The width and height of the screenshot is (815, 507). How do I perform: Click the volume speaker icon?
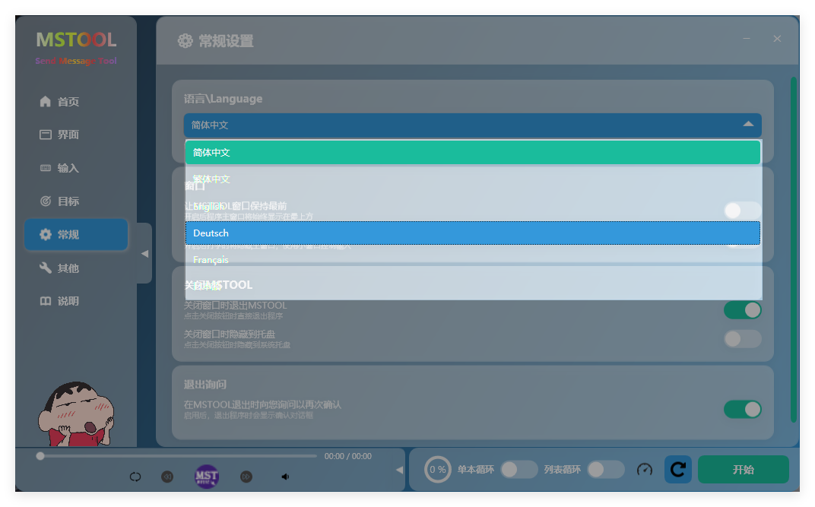[285, 477]
